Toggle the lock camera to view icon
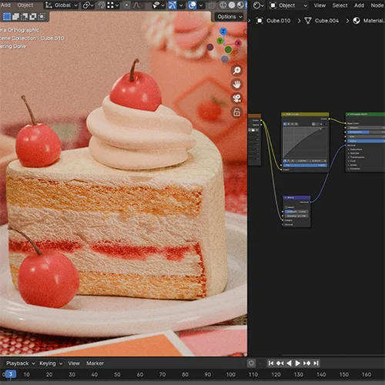The width and height of the screenshot is (385, 385). [236, 112]
